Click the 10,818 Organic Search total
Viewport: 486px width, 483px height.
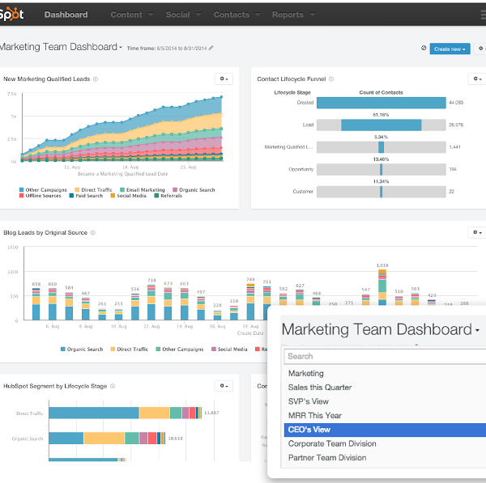pyautogui.click(x=176, y=439)
